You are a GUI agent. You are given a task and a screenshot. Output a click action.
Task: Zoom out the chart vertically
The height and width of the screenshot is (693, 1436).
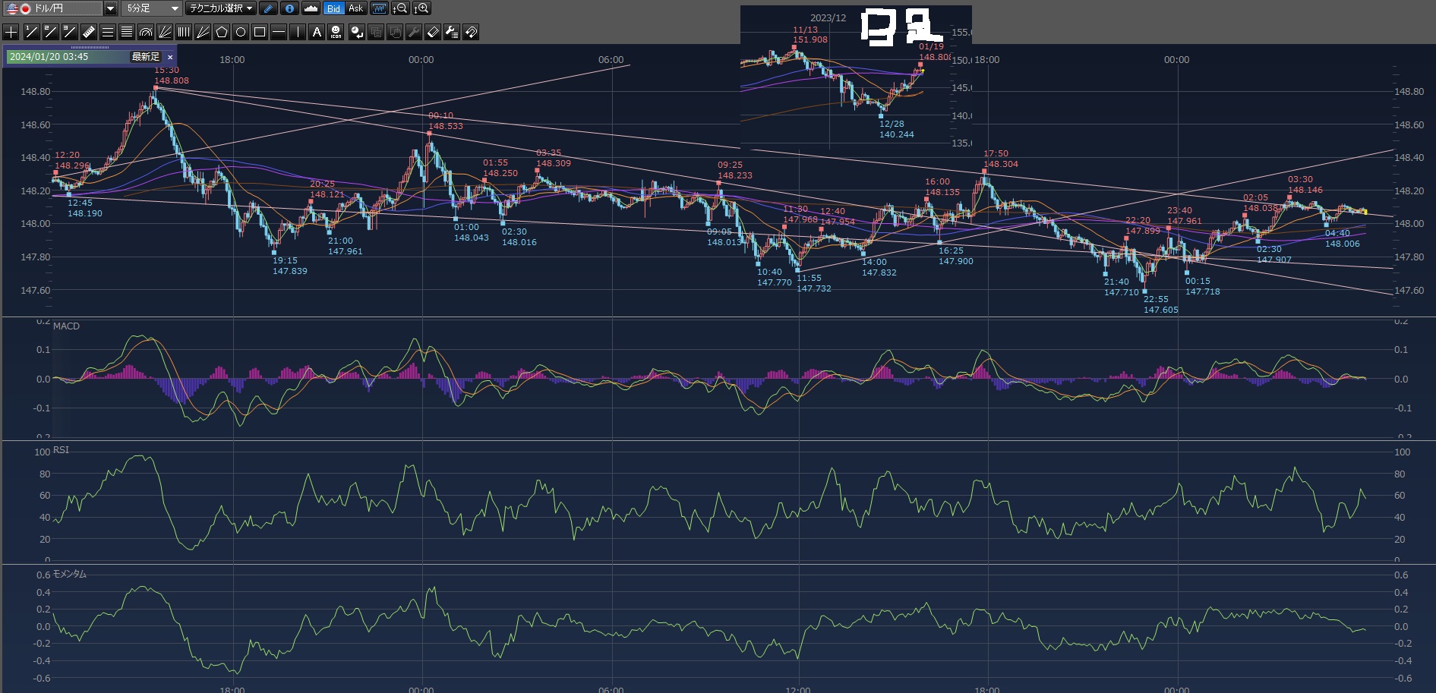click(x=400, y=8)
